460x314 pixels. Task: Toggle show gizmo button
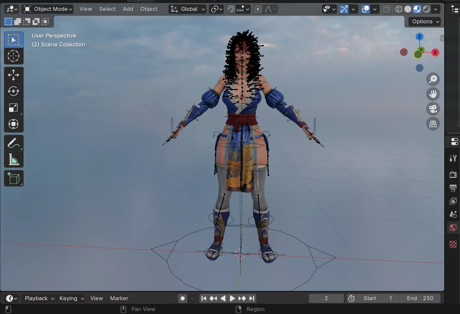pos(344,9)
